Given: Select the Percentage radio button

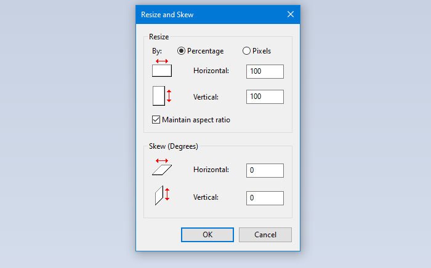Looking at the screenshot, I should tap(182, 51).
